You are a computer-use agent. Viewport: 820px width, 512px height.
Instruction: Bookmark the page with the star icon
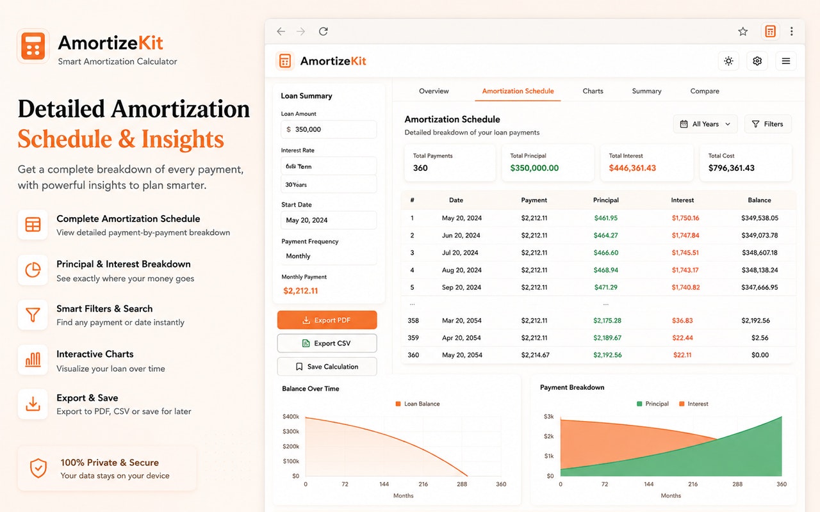pyautogui.click(x=743, y=31)
